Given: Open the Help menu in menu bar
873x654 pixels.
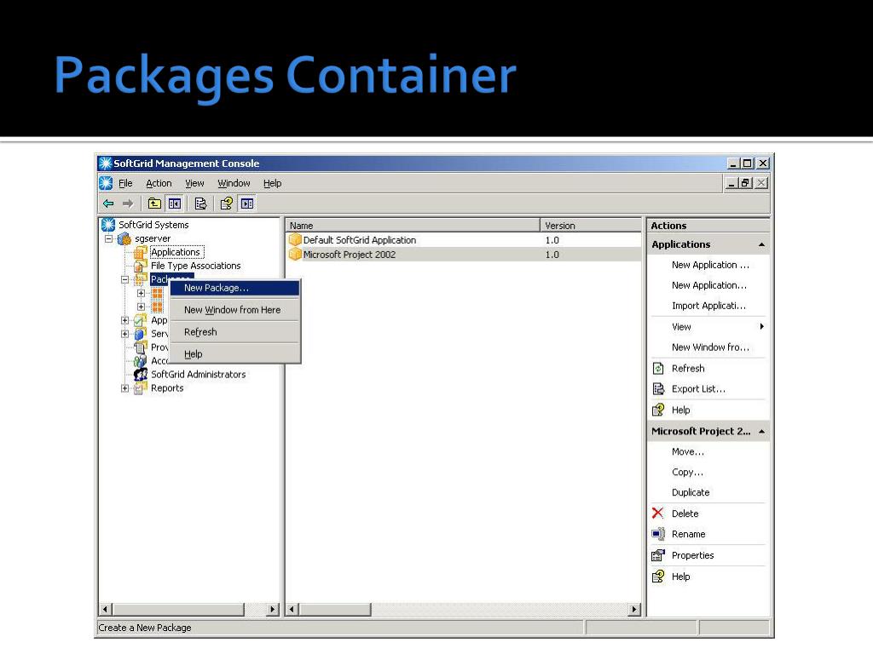Looking at the screenshot, I should (x=272, y=183).
